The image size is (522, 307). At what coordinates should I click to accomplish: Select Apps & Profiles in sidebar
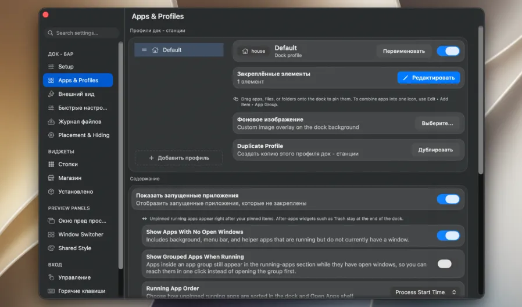(x=78, y=81)
